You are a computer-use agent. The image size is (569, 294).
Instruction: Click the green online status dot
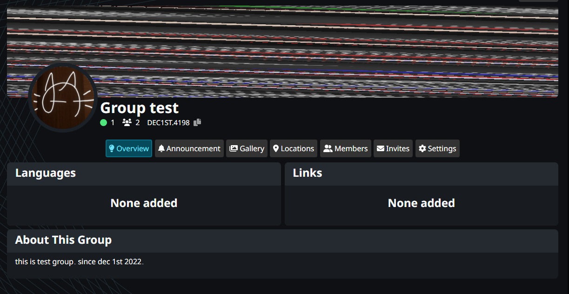(x=103, y=123)
